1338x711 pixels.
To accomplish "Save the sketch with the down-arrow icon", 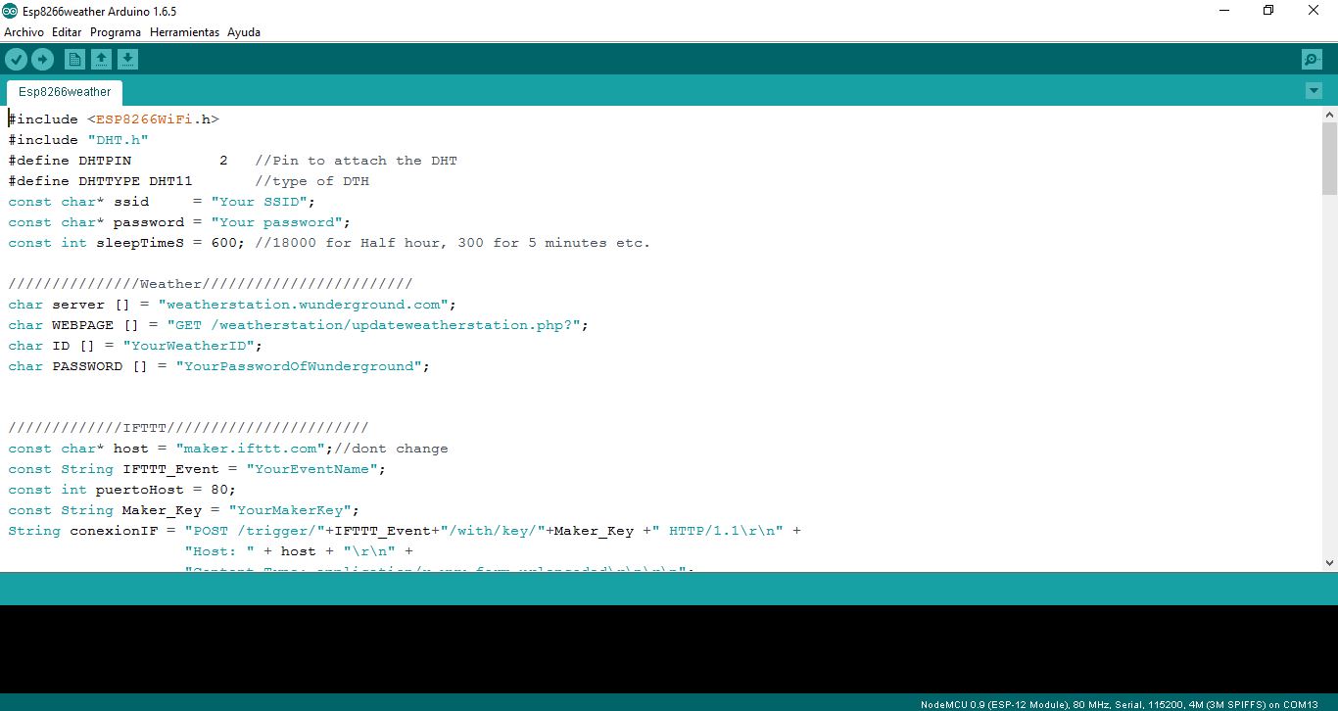I will [x=127, y=60].
